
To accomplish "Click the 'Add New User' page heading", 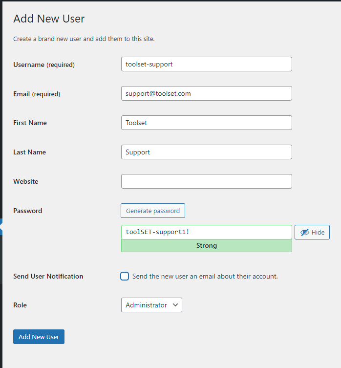I will [x=49, y=19].
